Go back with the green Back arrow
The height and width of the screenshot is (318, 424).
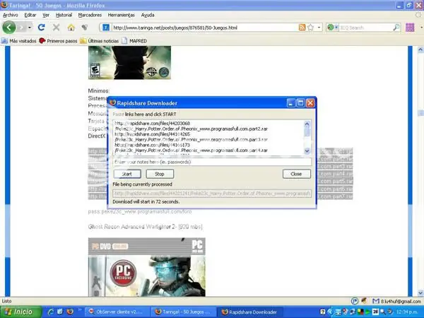(x=8, y=28)
